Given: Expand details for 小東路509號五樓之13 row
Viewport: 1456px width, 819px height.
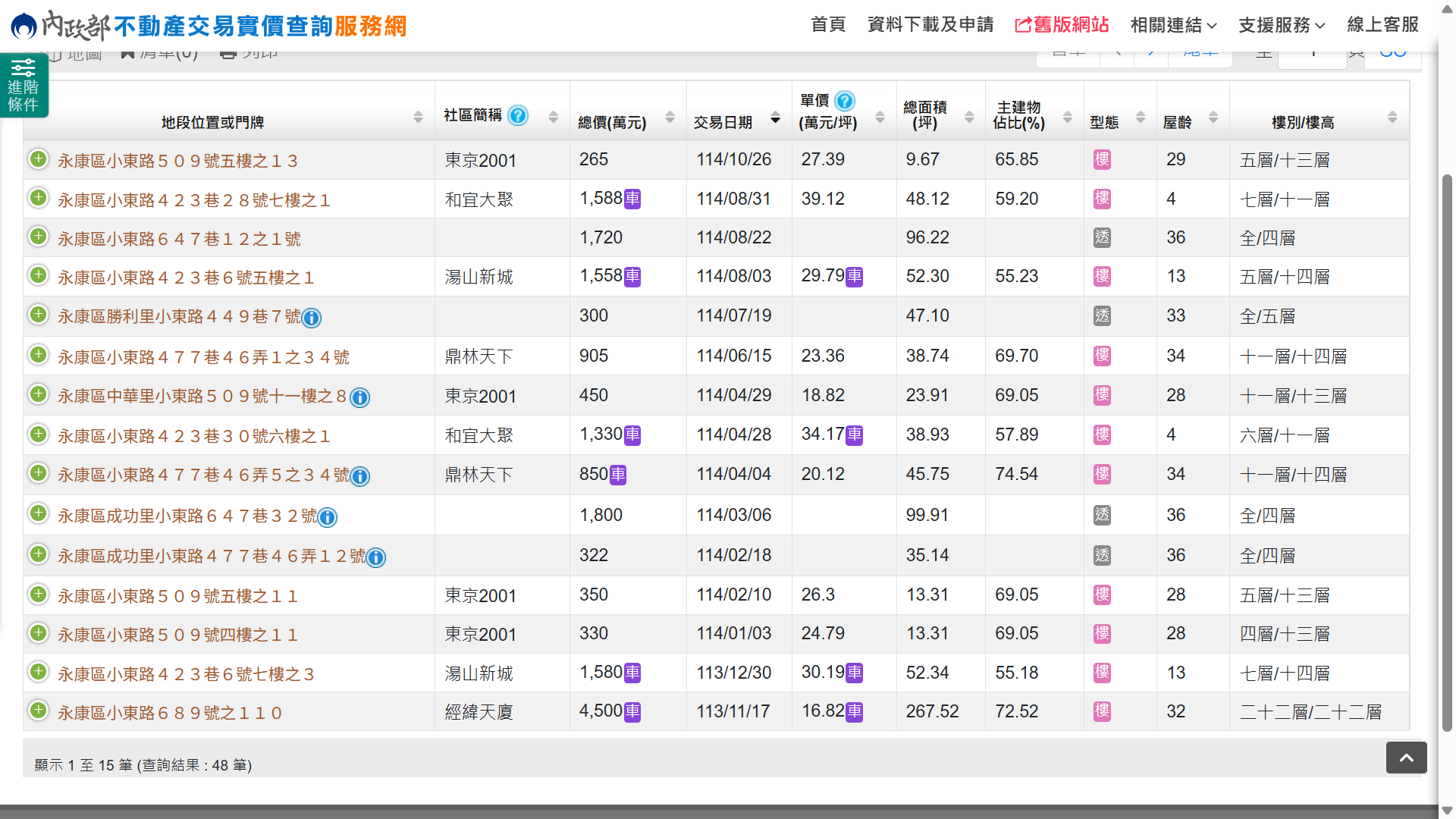Looking at the screenshot, I should point(39,159).
